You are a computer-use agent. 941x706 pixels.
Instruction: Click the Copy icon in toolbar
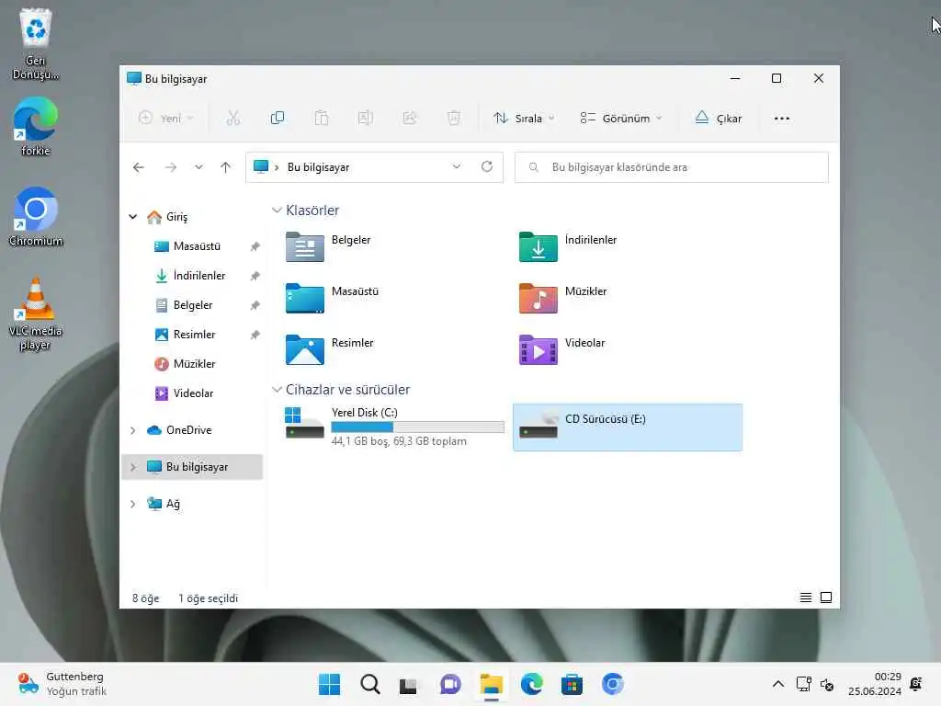click(x=278, y=119)
